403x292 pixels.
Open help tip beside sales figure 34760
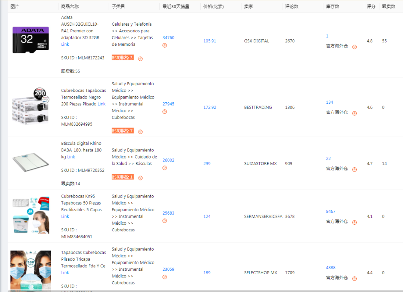(x=164, y=45)
